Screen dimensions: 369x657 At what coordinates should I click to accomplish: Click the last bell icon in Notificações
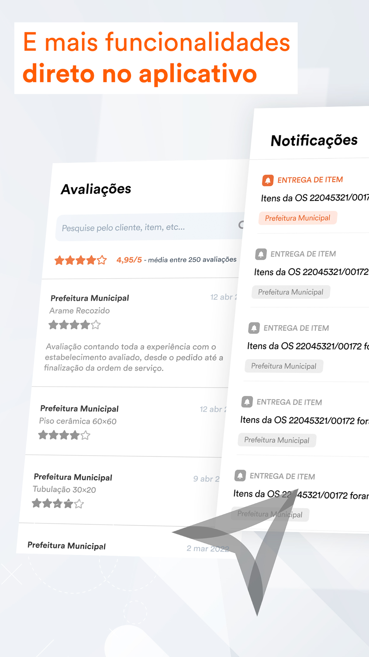click(240, 475)
